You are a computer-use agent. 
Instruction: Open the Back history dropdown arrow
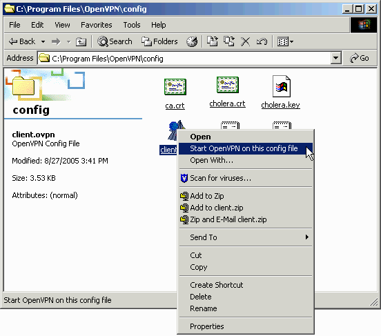(x=43, y=42)
